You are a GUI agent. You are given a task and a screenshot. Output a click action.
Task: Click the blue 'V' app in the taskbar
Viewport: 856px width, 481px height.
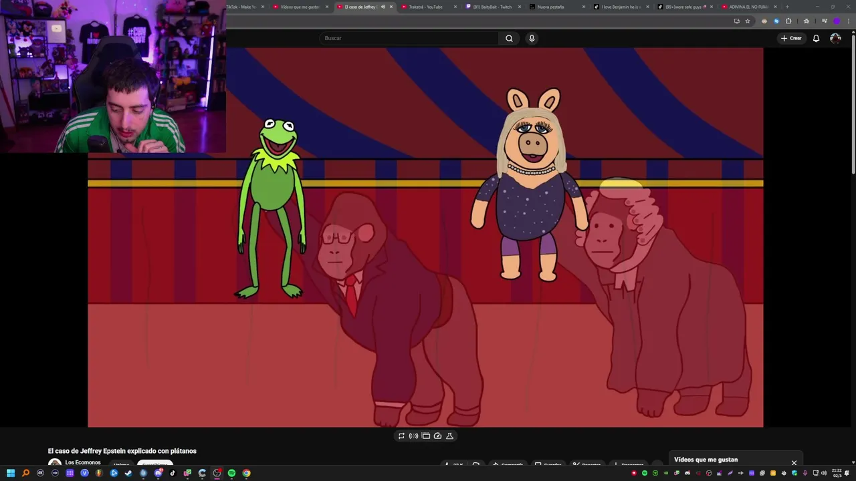pyautogui.click(x=84, y=473)
